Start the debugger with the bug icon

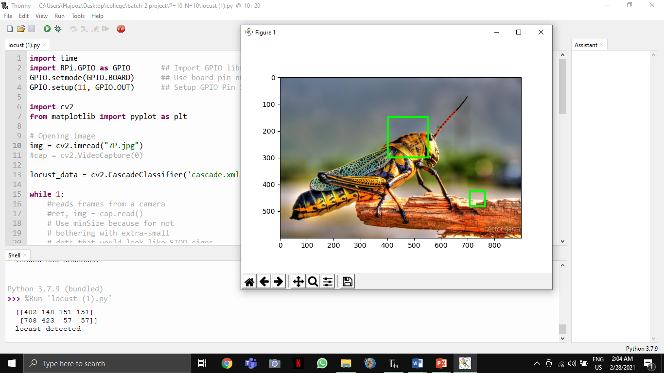(58, 29)
